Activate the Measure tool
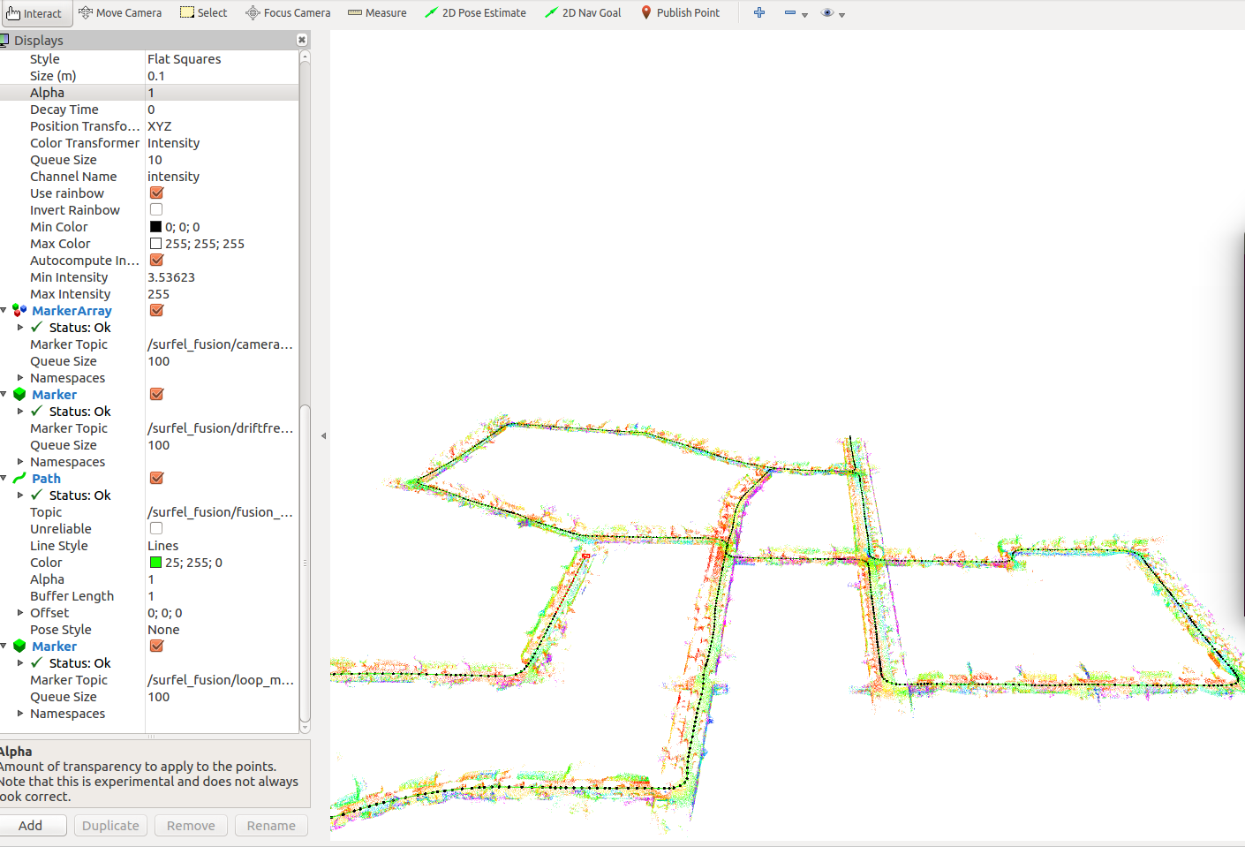This screenshot has width=1245, height=847. [377, 12]
